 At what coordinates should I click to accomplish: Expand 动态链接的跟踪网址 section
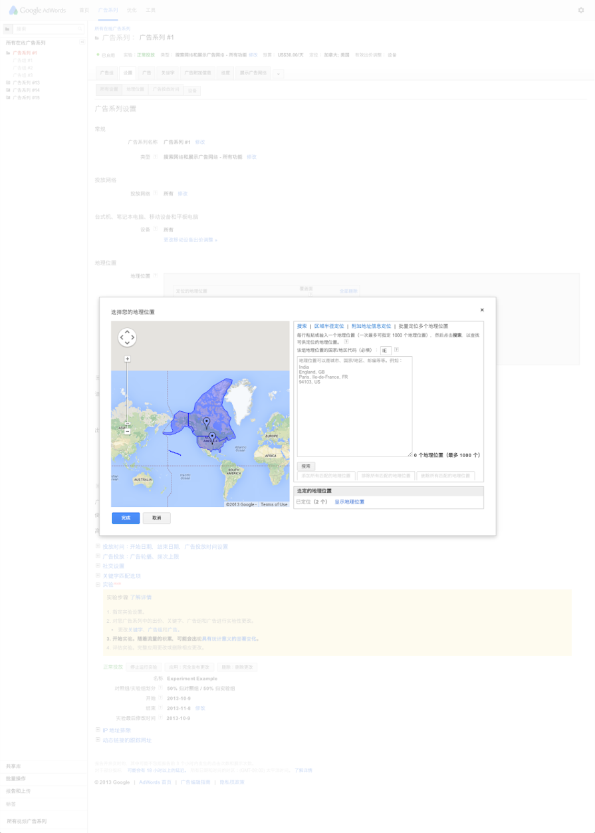coord(98,739)
